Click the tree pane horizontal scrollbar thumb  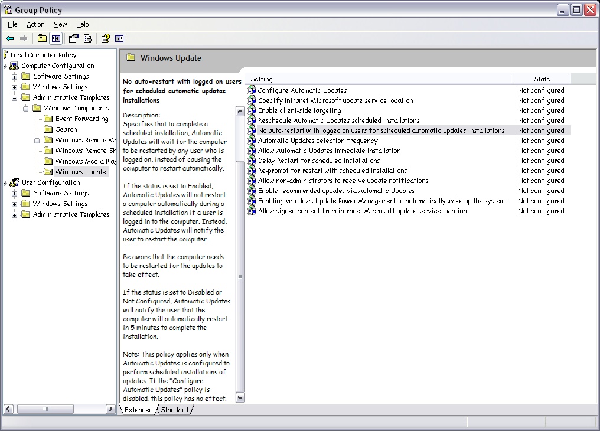pyautogui.click(x=45, y=409)
